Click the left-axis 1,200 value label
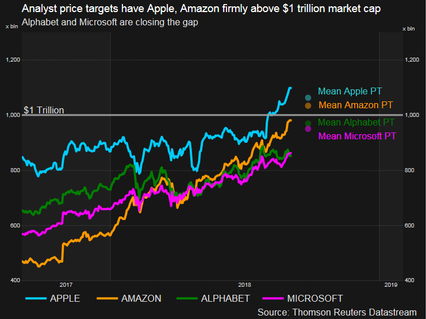Image resolution: width=426 pixels, height=319 pixels. pos(13,60)
